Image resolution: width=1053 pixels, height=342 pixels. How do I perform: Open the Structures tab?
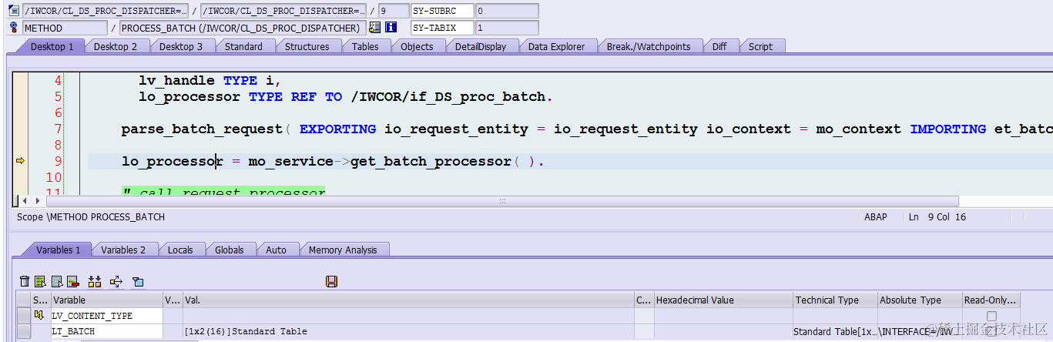click(x=307, y=46)
